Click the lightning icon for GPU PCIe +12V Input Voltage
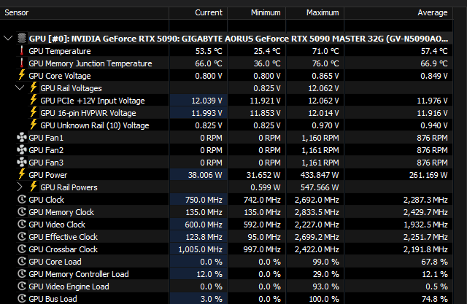 (x=33, y=101)
